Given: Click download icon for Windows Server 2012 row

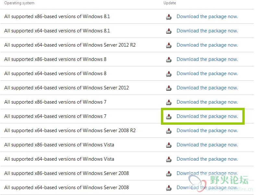Looking at the screenshot, I should pyautogui.click(x=169, y=88).
